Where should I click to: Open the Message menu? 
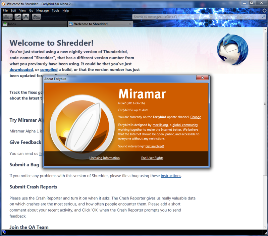coord(42,11)
